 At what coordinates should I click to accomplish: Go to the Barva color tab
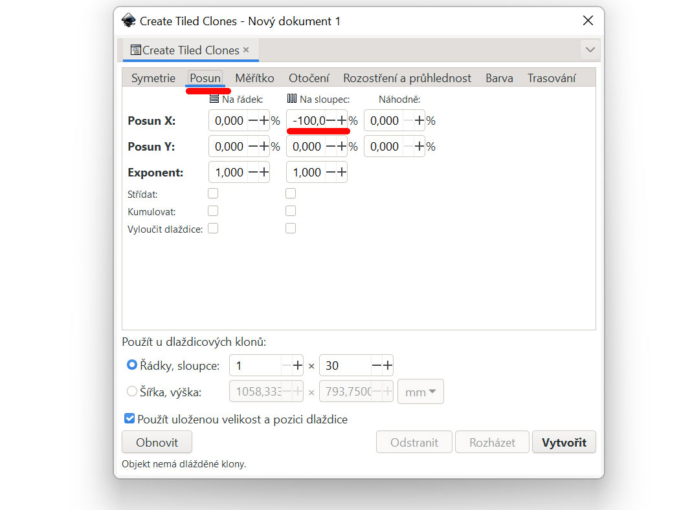click(499, 78)
